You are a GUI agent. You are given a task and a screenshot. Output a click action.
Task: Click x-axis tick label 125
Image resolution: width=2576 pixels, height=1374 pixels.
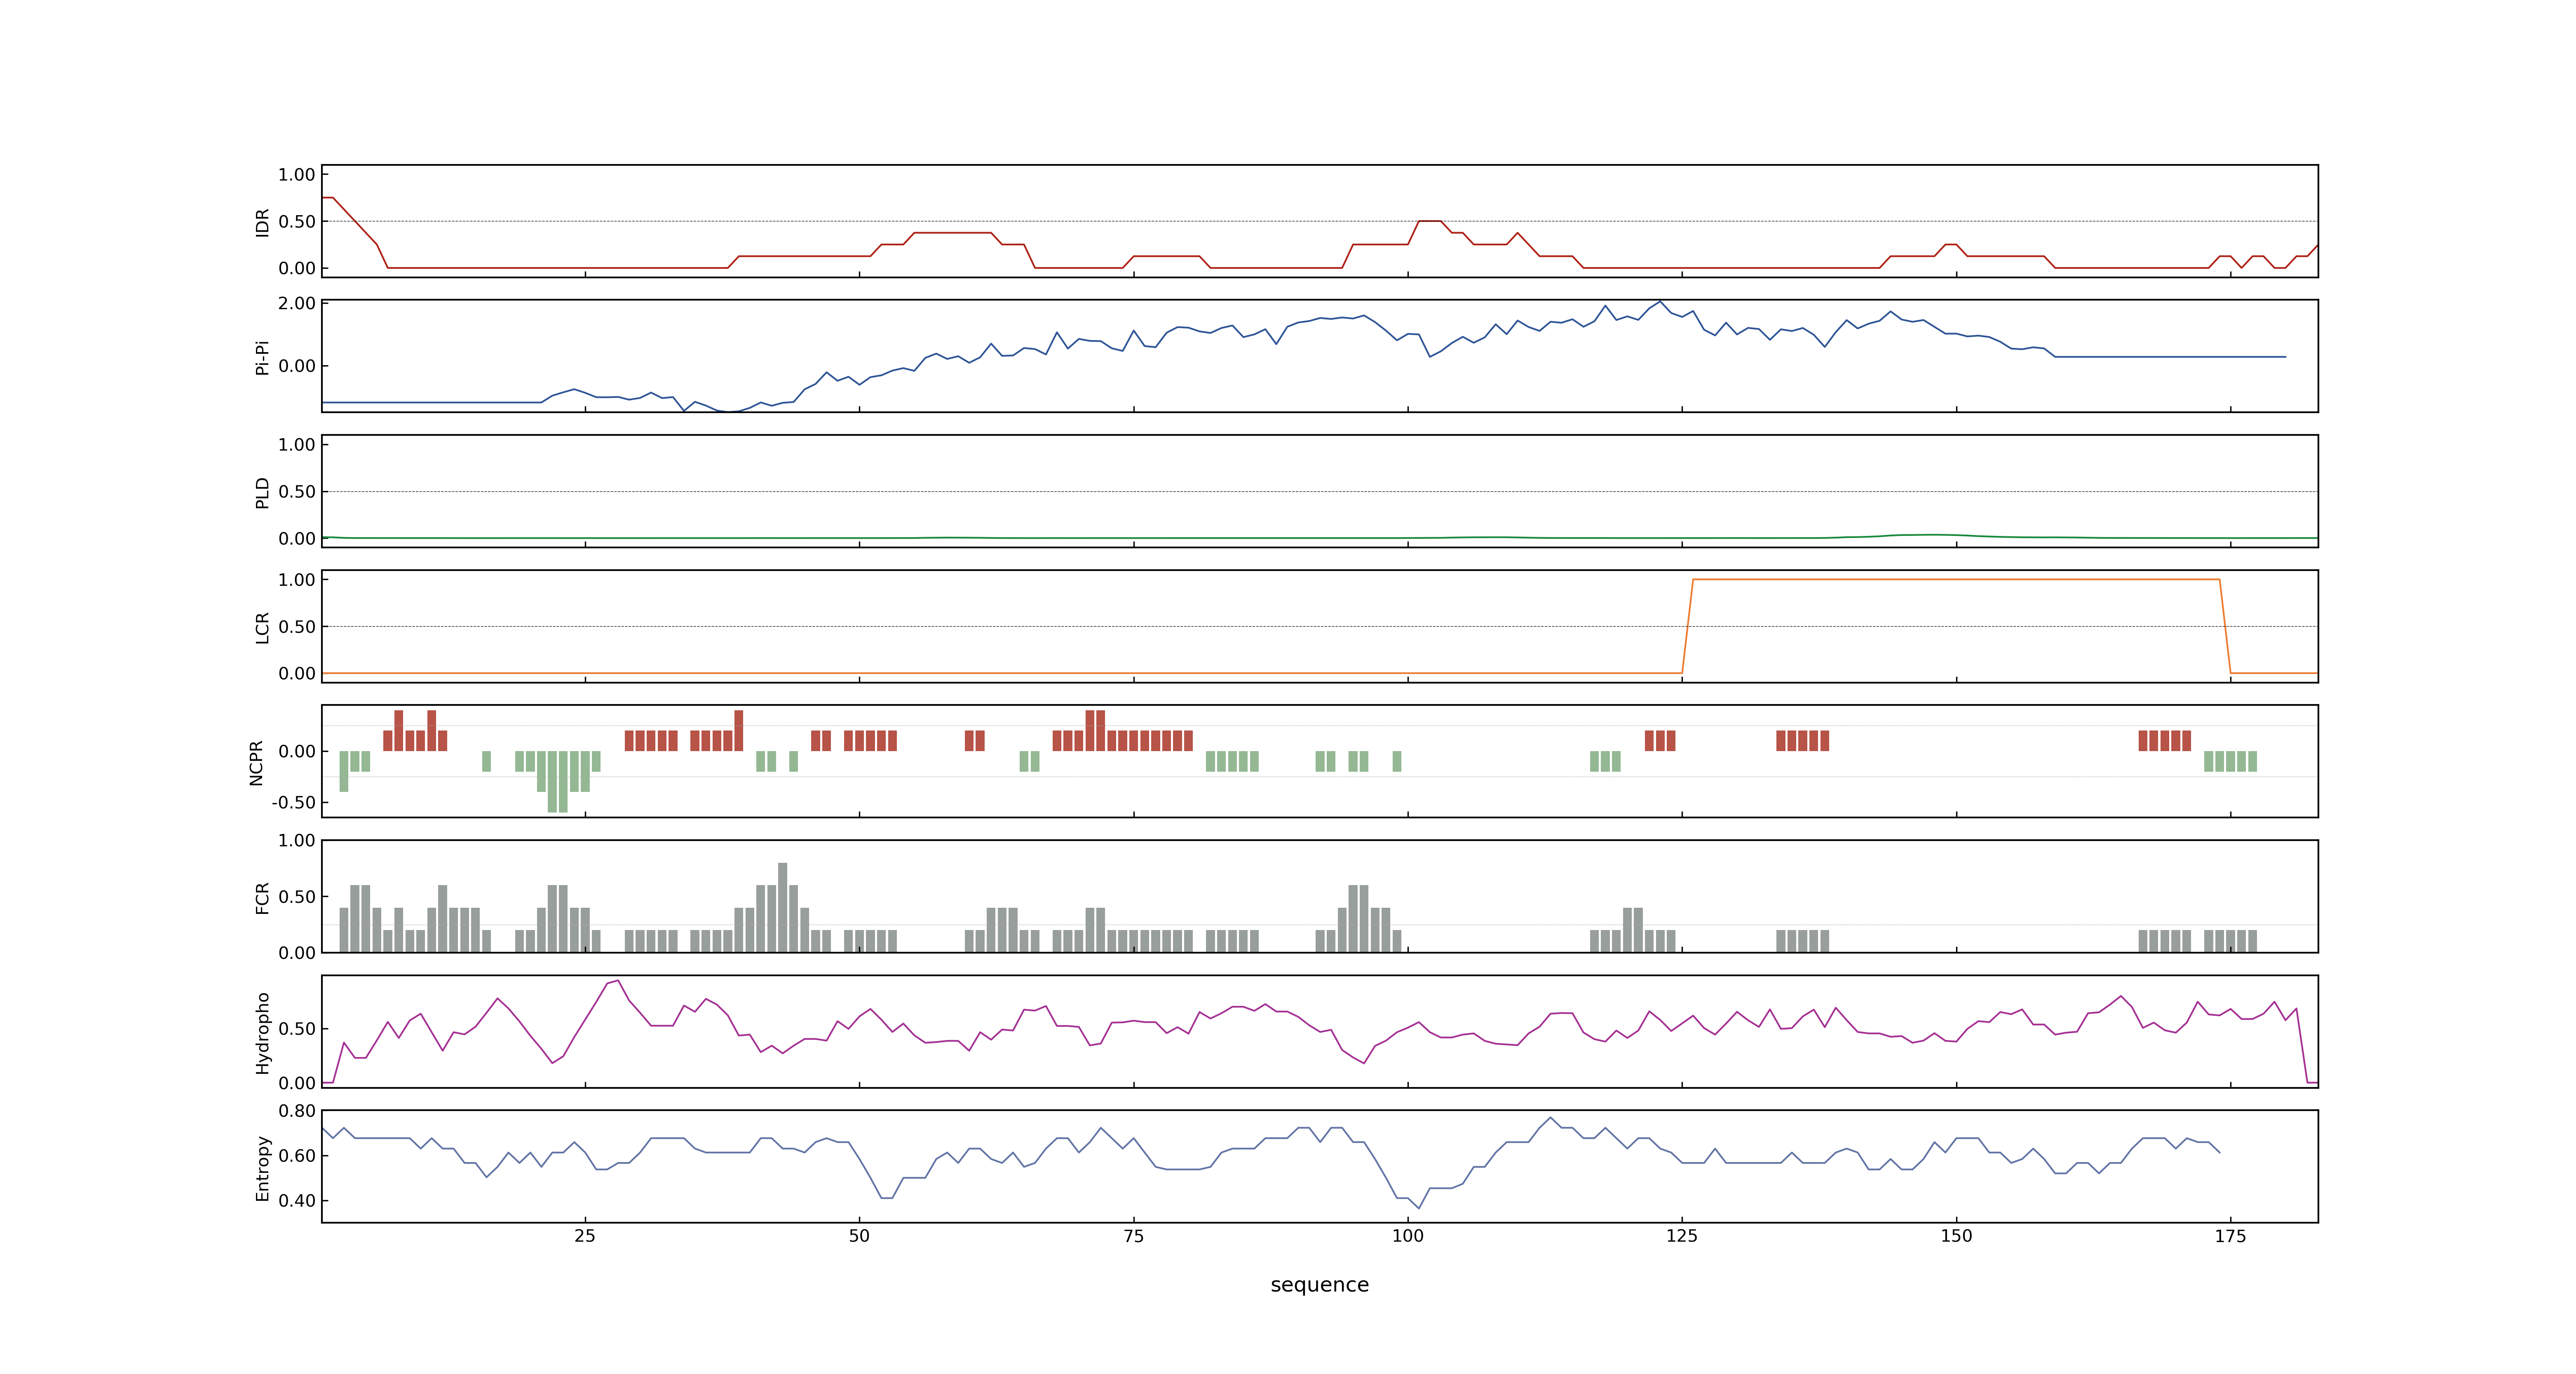pyautogui.click(x=1682, y=1236)
